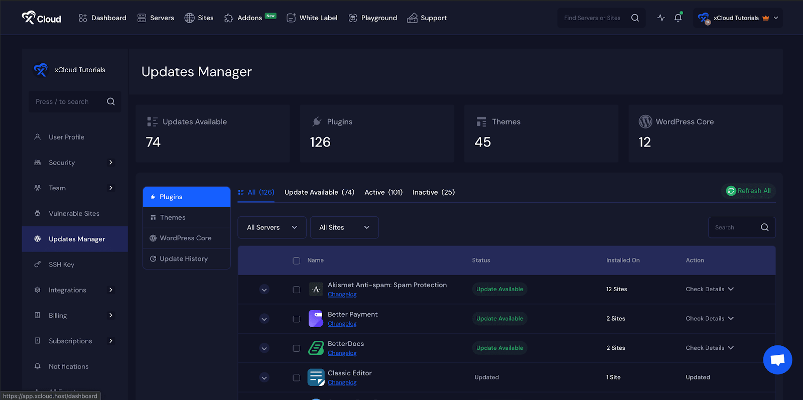Click the Find Servers or Sites field
The image size is (803, 400).
(592, 18)
